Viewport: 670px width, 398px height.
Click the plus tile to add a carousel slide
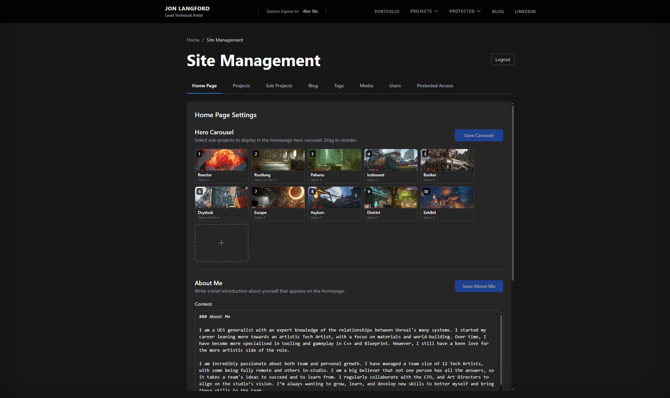tap(221, 242)
